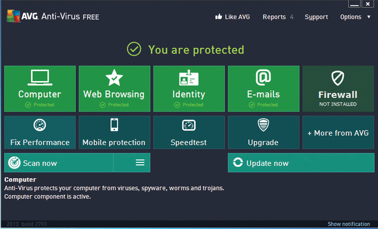378x229 pixels.
Task: Open the Fix Performance tile
Action: click(40, 132)
